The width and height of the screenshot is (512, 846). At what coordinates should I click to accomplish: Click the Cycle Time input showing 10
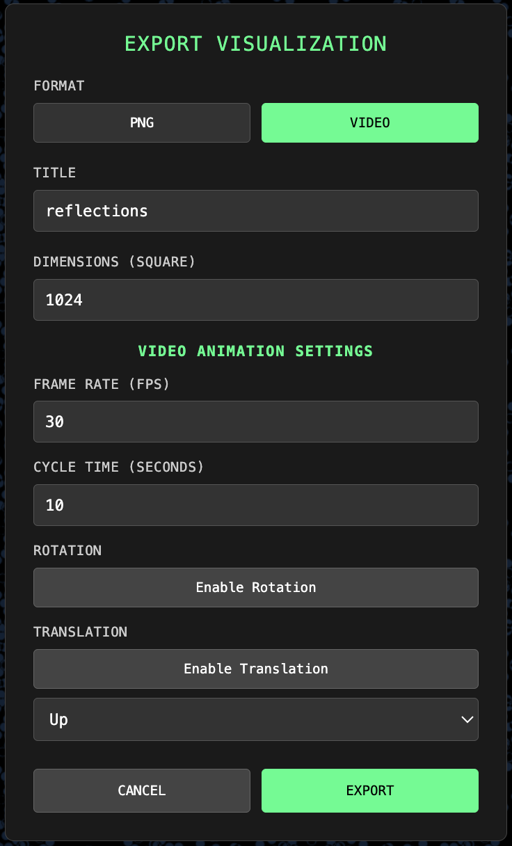(255, 505)
